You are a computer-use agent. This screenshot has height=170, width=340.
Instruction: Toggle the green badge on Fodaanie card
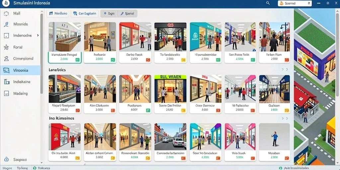pyautogui.click(x=113, y=60)
